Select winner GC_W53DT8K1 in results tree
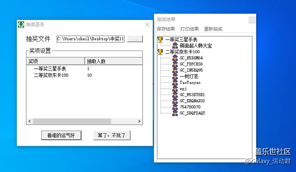Image resolution: width=296 pixels, height=172 pixels. (x=192, y=95)
